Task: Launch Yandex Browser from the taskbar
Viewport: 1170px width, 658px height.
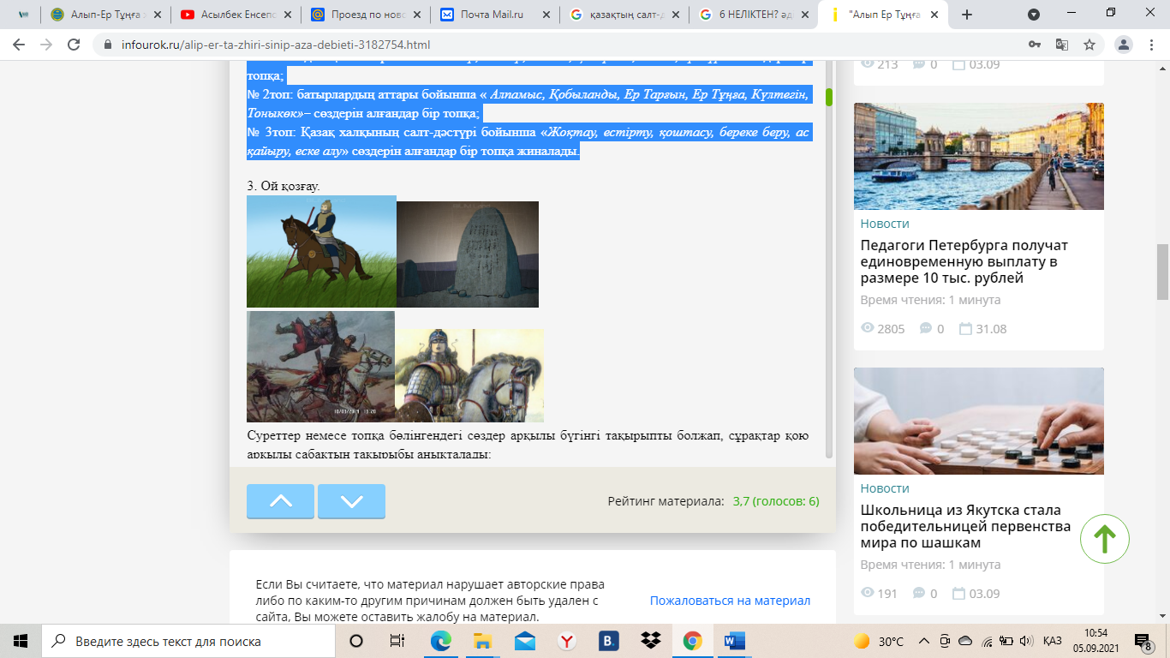Action: click(x=567, y=641)
